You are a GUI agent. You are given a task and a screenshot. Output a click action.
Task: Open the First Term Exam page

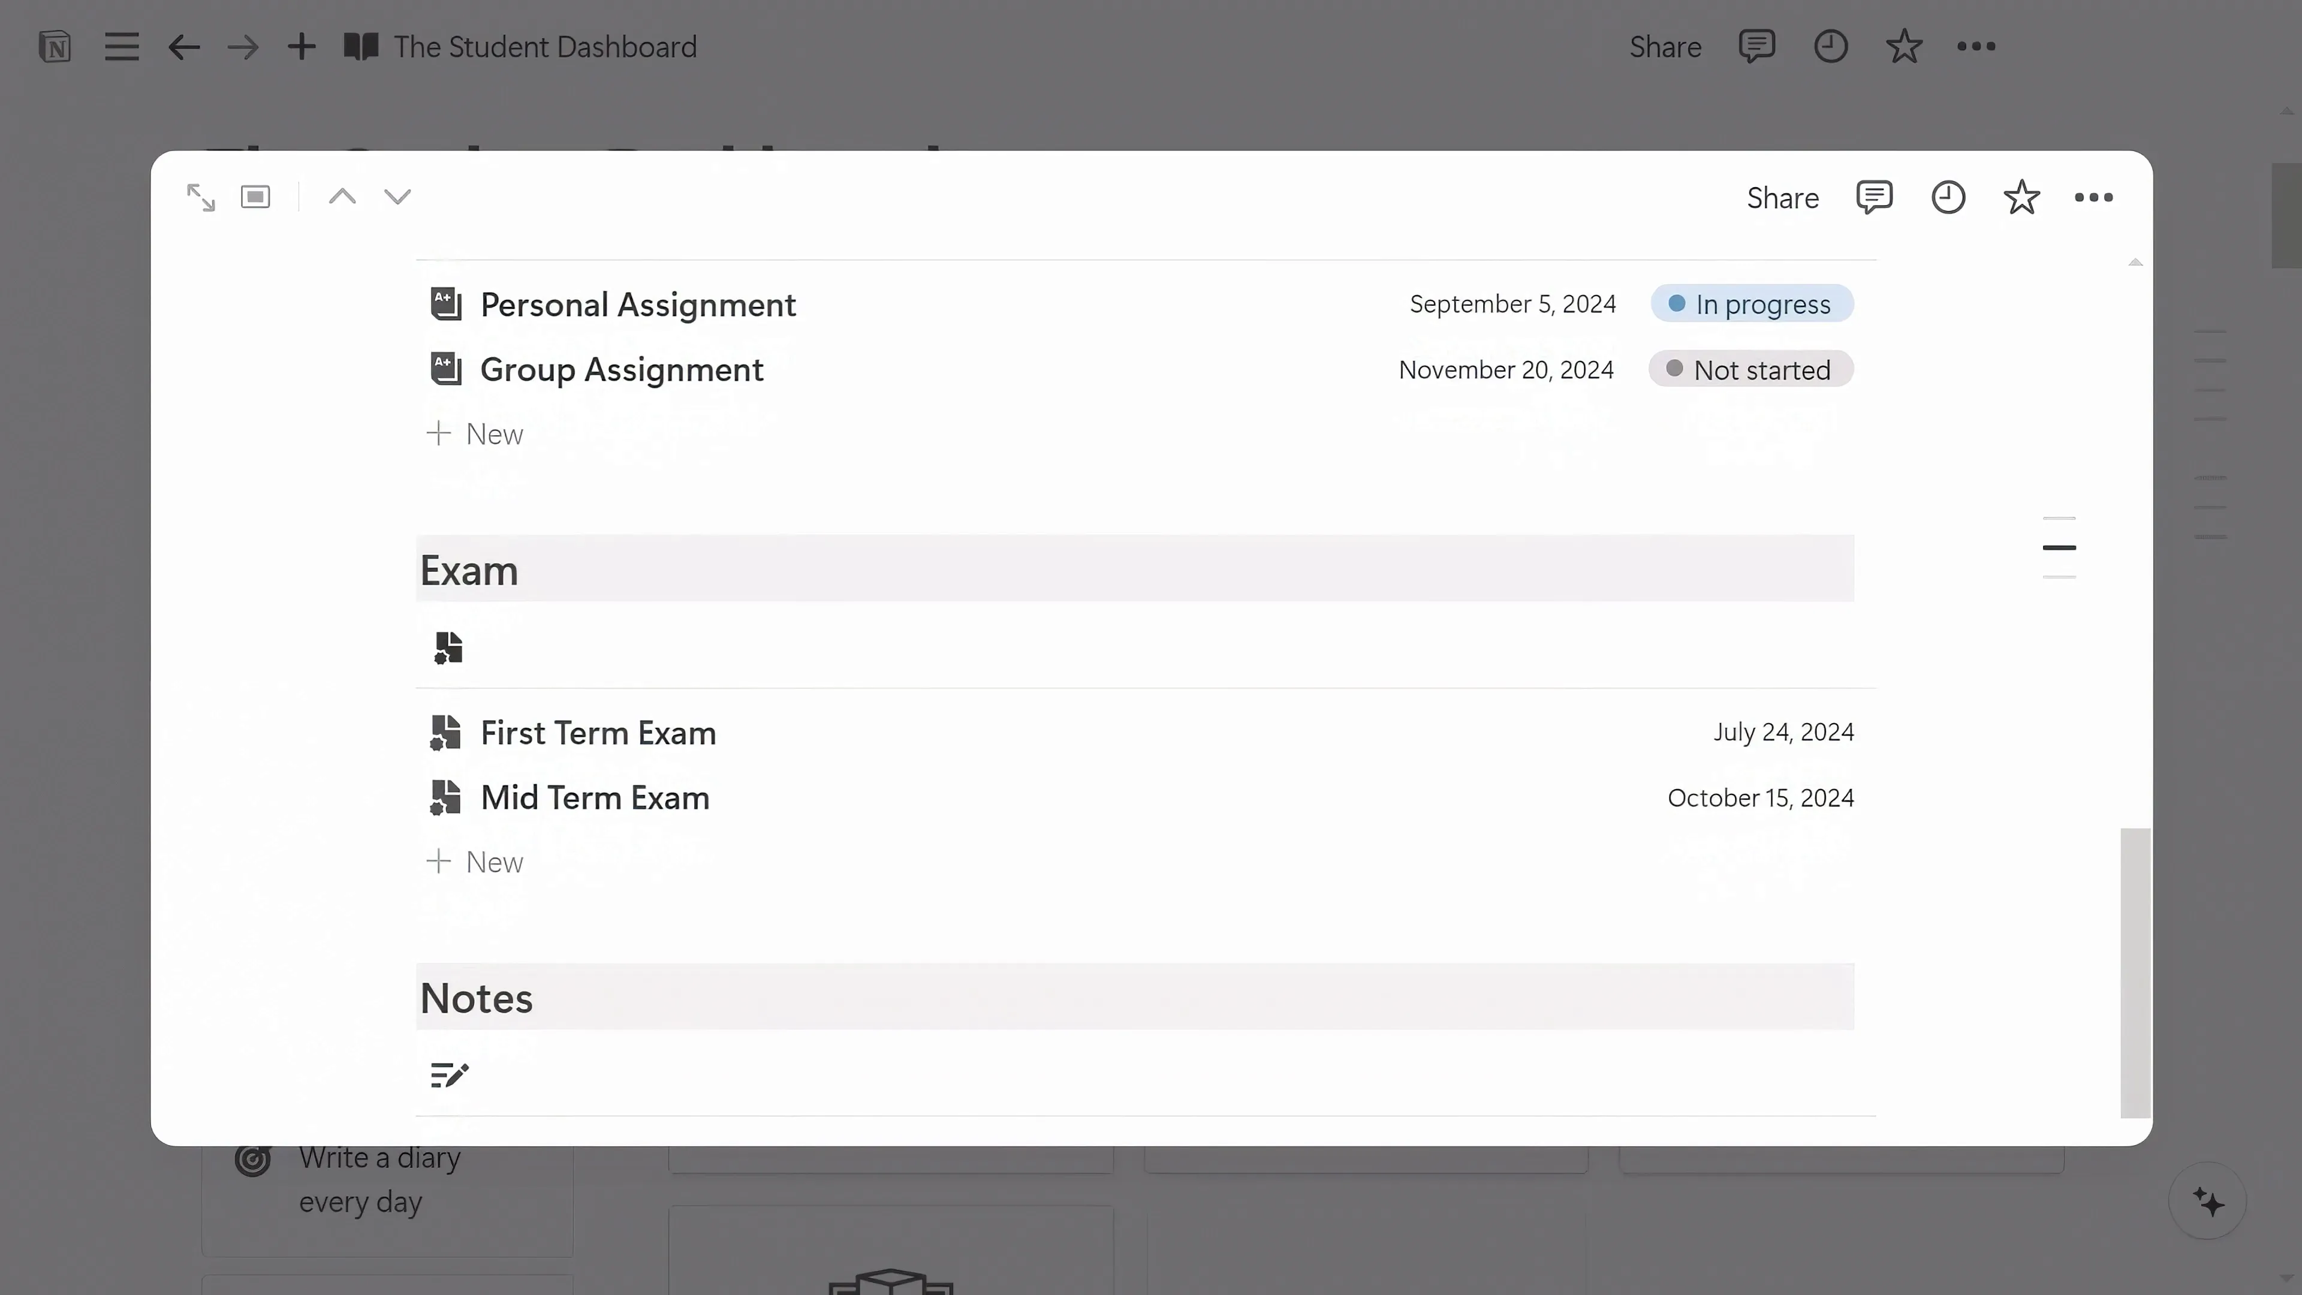tap(598, 733)
